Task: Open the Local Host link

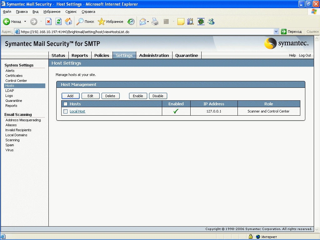Action: click(x=77, y=112)
